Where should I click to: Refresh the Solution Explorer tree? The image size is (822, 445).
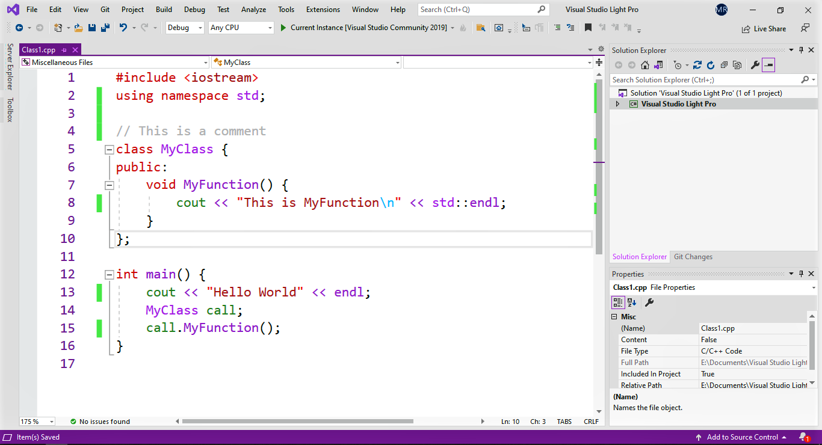[x=710, y=65]
